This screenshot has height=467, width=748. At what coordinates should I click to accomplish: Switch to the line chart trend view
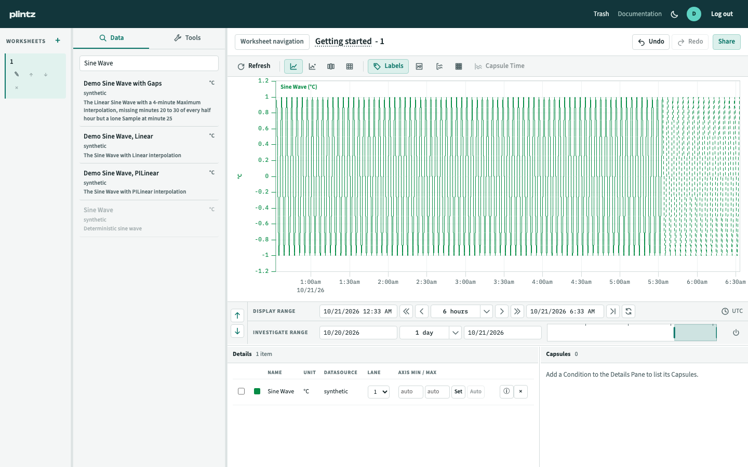[x=293, y=66]
